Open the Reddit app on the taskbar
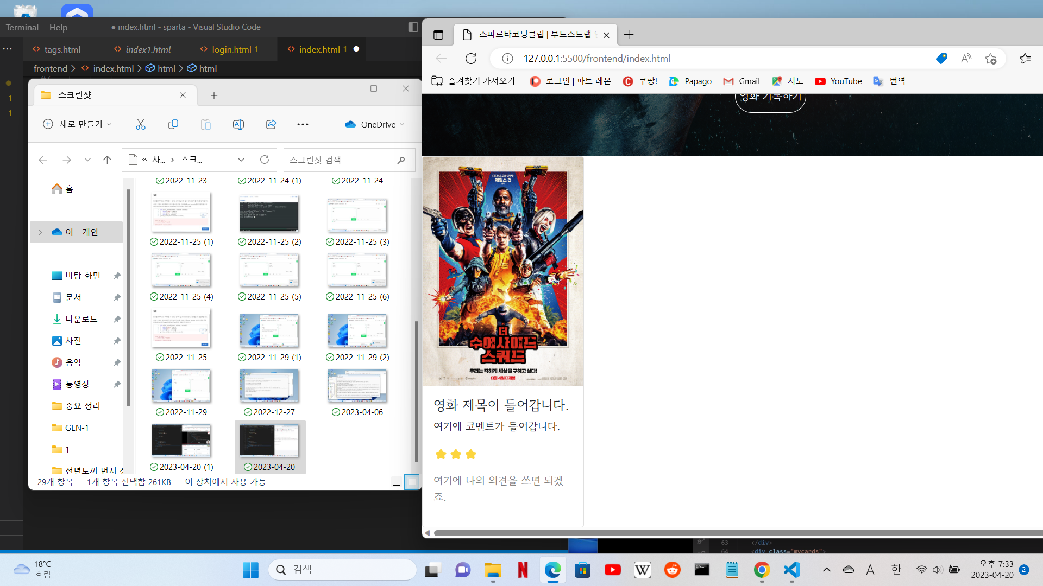Image resolution: width=1043 pixels, height=586 pixels. (673, 570)
